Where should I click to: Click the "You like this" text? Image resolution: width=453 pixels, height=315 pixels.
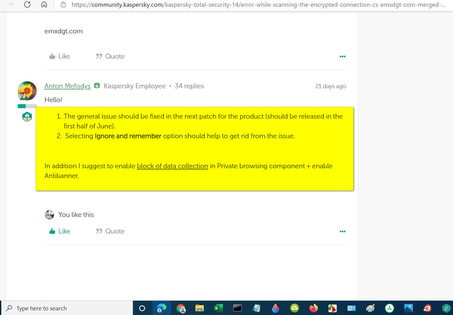[x=76, y=215]
